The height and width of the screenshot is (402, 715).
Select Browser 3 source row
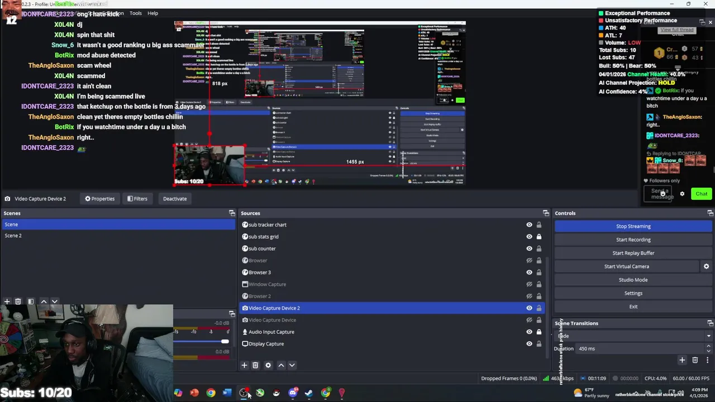tap(392, 272)
